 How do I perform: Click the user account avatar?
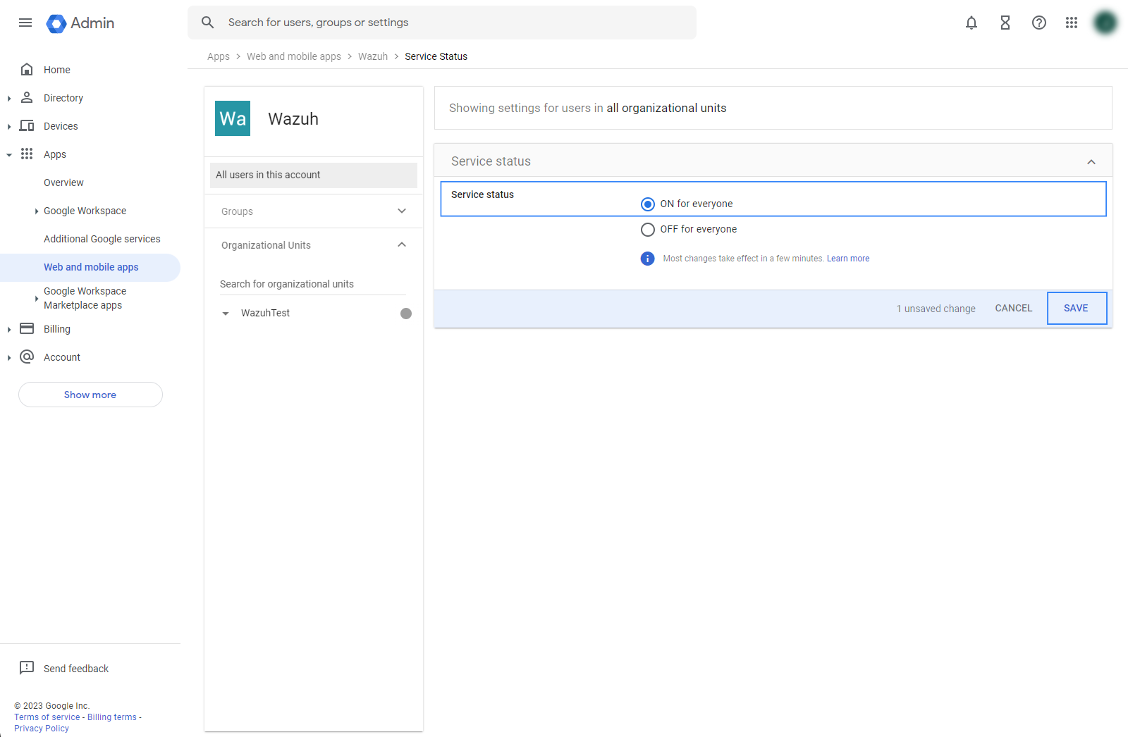click(x=1105, y=23)
